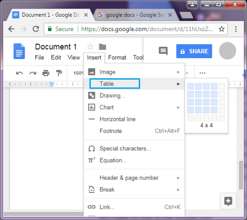Close the Document 1 browser tab

tap(86, 15)
